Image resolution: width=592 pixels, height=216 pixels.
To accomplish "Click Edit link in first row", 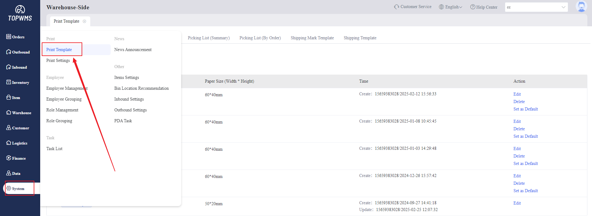I will (x=517, y=94).
